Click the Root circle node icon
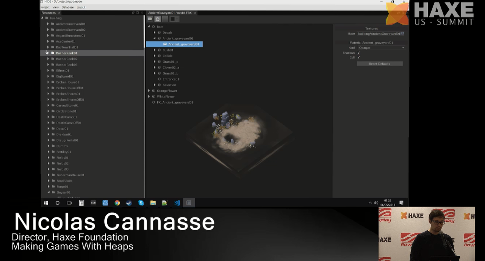Screen dimensions: 485x261 153,27
